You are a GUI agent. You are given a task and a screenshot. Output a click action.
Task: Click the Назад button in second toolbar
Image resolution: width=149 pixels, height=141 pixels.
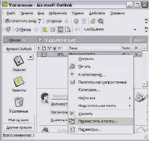point(23,29)
